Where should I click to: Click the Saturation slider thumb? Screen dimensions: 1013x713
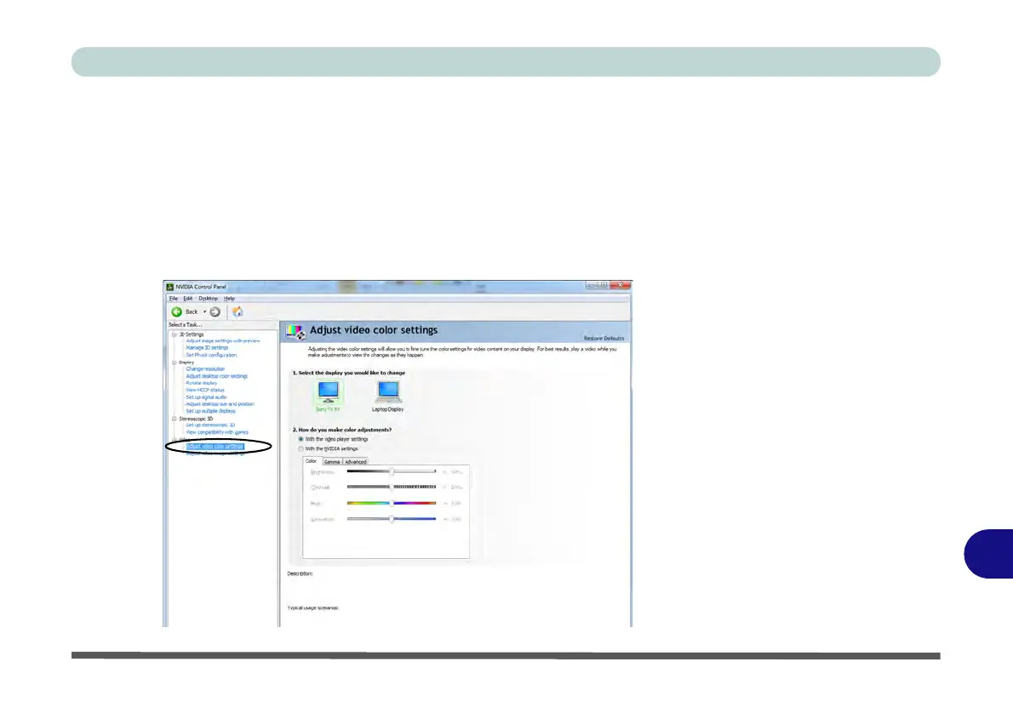(x=392, y=519)
